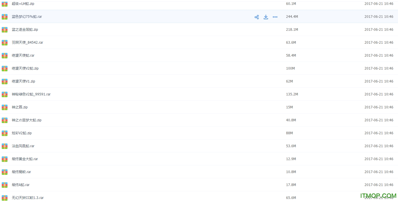Click the 12.9M file size
The width and height of the screenshot is (398, 203).
pos(291,159)
